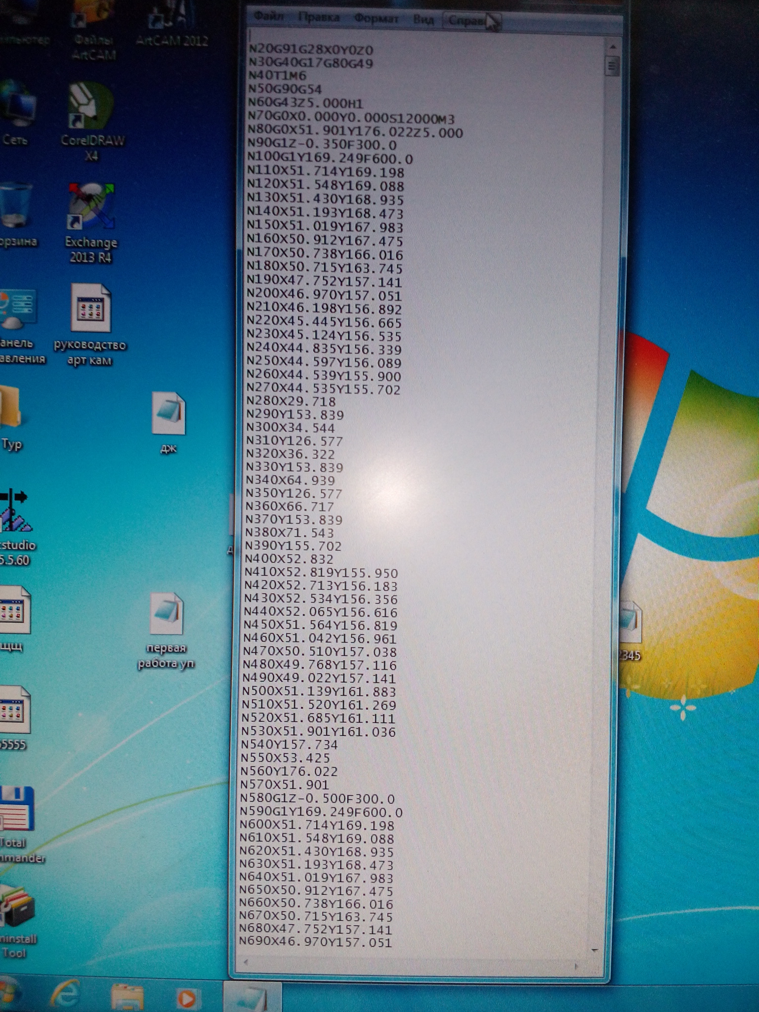Open the Правка menu in Notepad

click(319, 18)
